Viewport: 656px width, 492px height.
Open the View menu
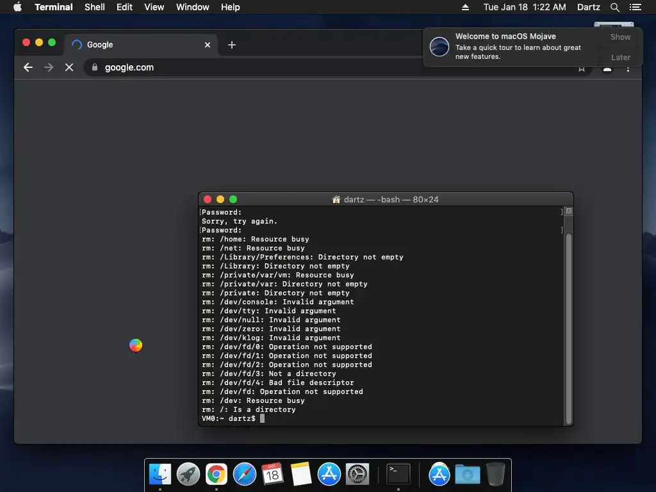click(154, 7)
